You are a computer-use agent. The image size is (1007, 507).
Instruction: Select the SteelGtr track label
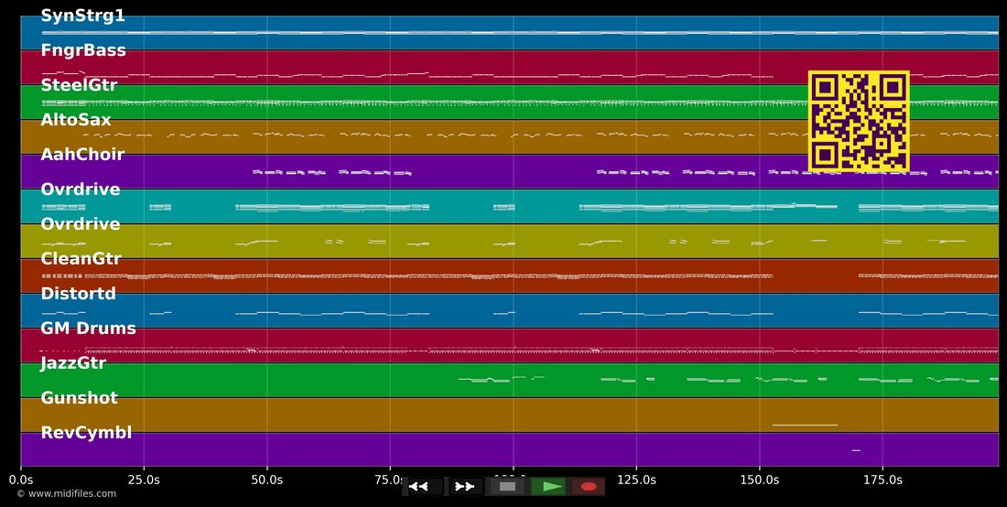pos(79,85)
